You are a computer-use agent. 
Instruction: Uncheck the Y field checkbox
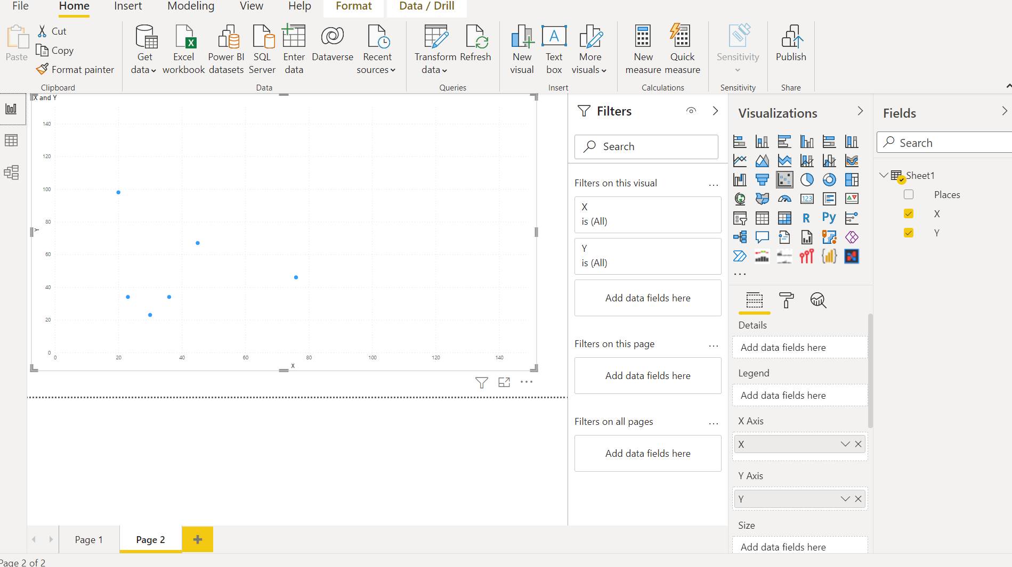tap(909, 233)
